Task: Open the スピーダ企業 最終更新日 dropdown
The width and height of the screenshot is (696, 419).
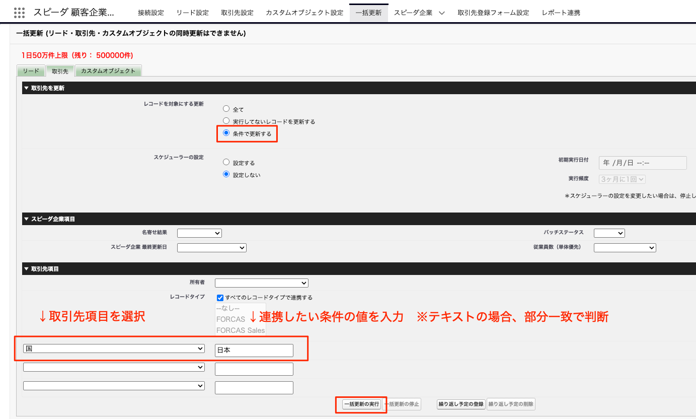Action: [x=211, y=248]
